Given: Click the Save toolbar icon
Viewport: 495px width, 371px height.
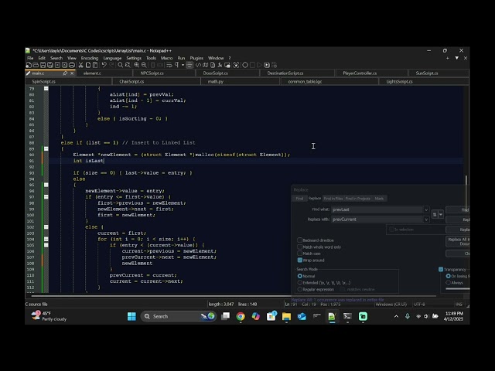Looking at the screenshot, I should coord(43,65).
